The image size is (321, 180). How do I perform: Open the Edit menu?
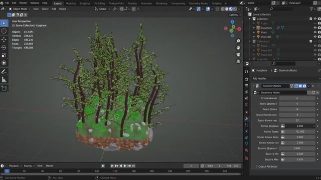pyautogui.click(x=14, y=3)
